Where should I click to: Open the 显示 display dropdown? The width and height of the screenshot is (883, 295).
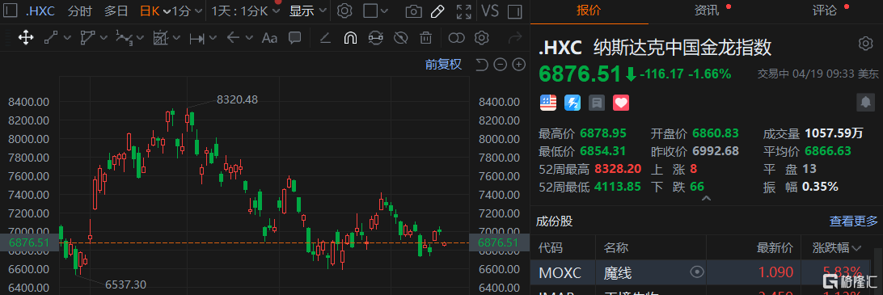pos(307,11)
